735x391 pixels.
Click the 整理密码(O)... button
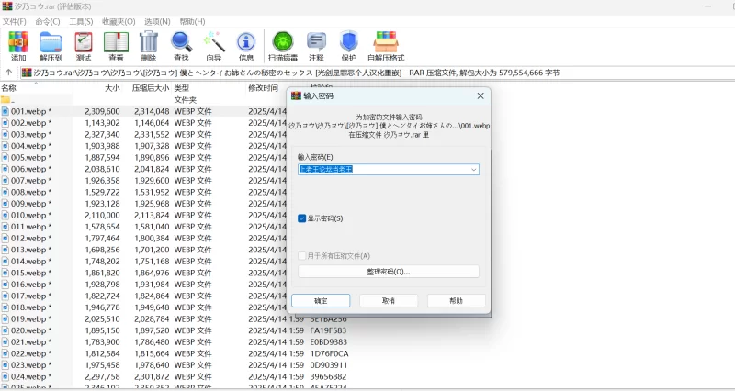point(389,272)
